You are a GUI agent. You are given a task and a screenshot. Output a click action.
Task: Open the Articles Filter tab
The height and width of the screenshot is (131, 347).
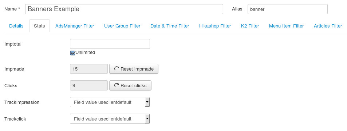328,26
